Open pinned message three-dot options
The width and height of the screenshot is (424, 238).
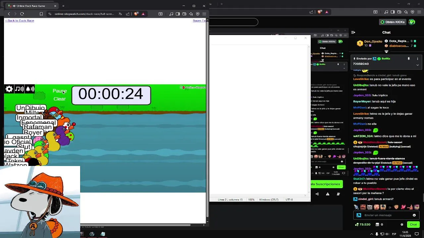(x=417, y=59)
